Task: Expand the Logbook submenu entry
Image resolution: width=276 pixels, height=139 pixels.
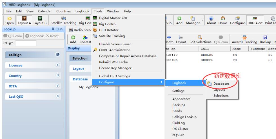Action: click(186, 83)
